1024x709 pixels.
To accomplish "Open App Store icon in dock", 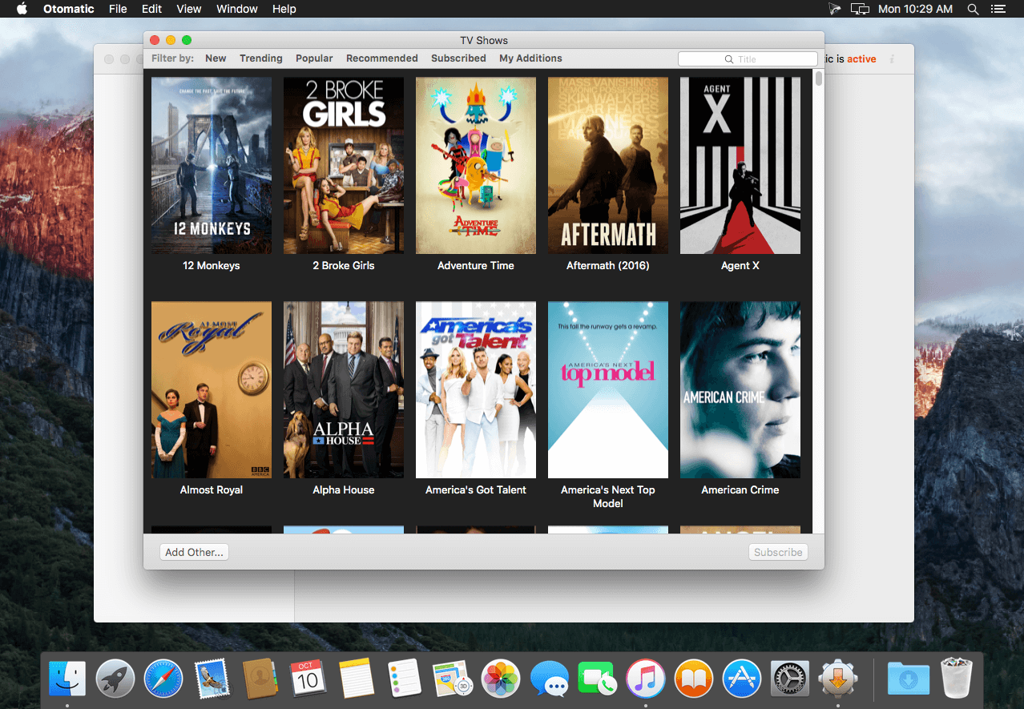I will coord(742,679).
